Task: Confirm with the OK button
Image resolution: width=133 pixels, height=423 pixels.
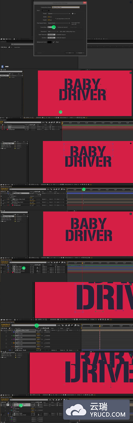Action: 69,53
